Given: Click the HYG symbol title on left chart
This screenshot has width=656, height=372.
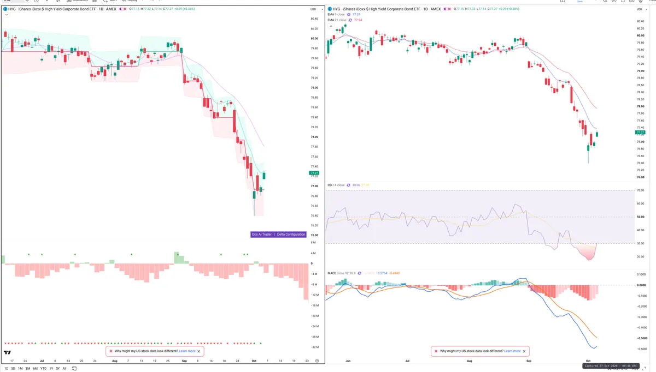Looking at the screenshot, I should click(x=62, y=9).
